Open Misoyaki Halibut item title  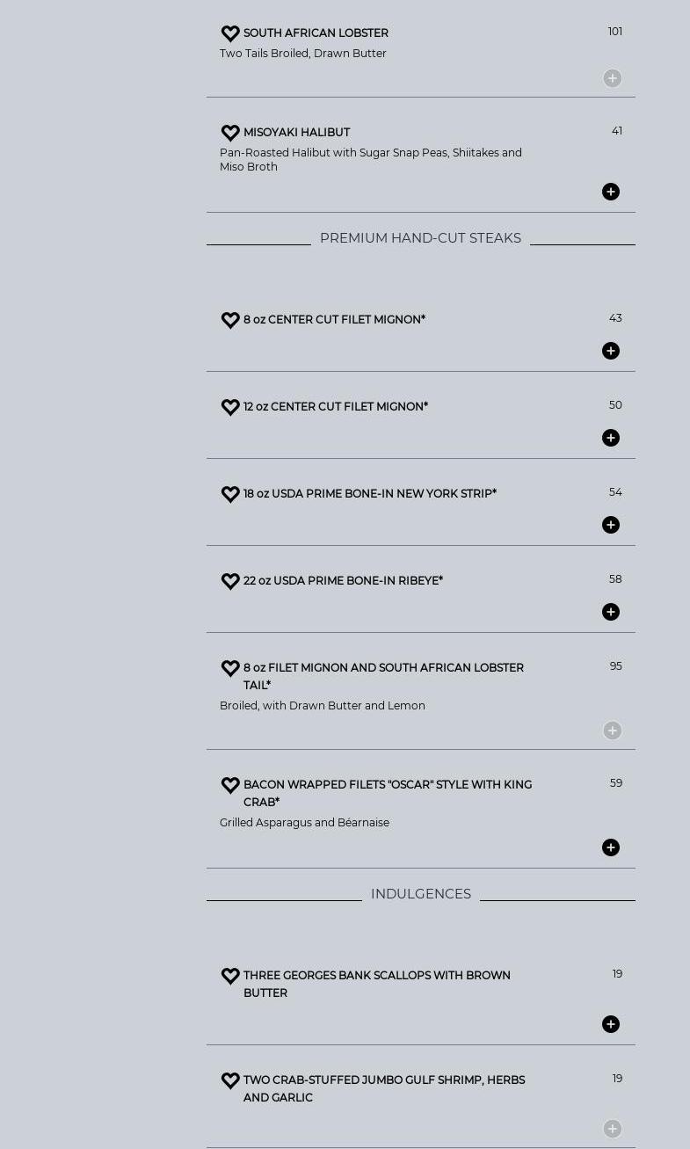pos(296,133)
